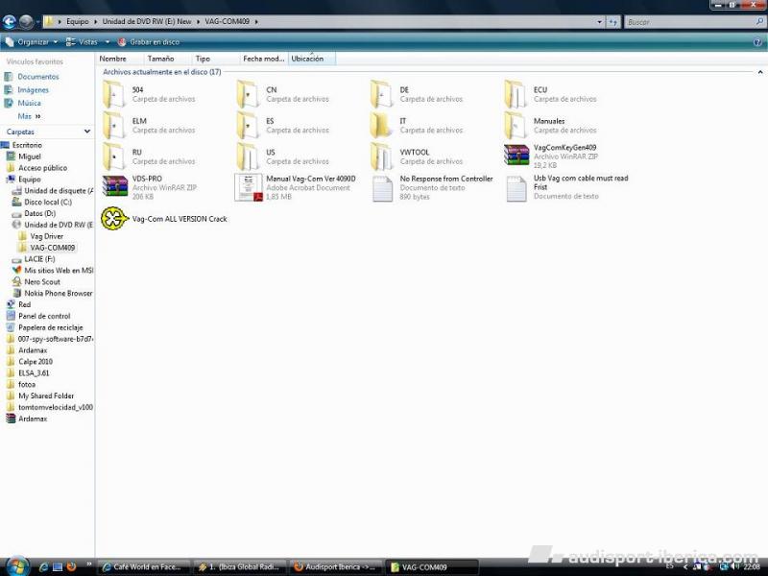Open the address bar history dropdown
The width and height of the screenshot is (768, 576).
click(599, 21)
